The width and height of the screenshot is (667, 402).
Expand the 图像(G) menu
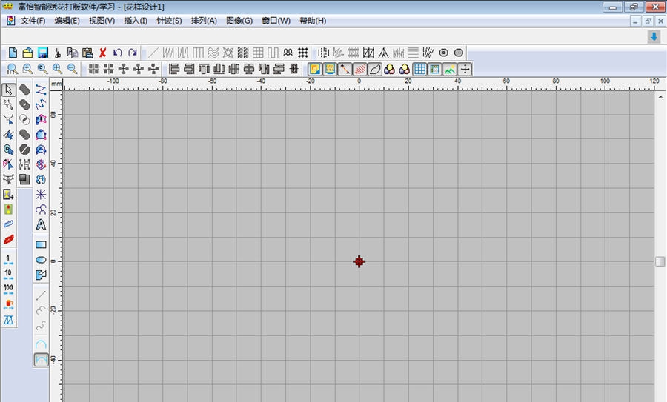(x=239, y=21)
